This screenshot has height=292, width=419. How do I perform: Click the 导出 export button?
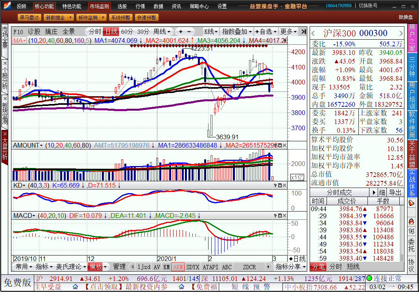(395, 192)
